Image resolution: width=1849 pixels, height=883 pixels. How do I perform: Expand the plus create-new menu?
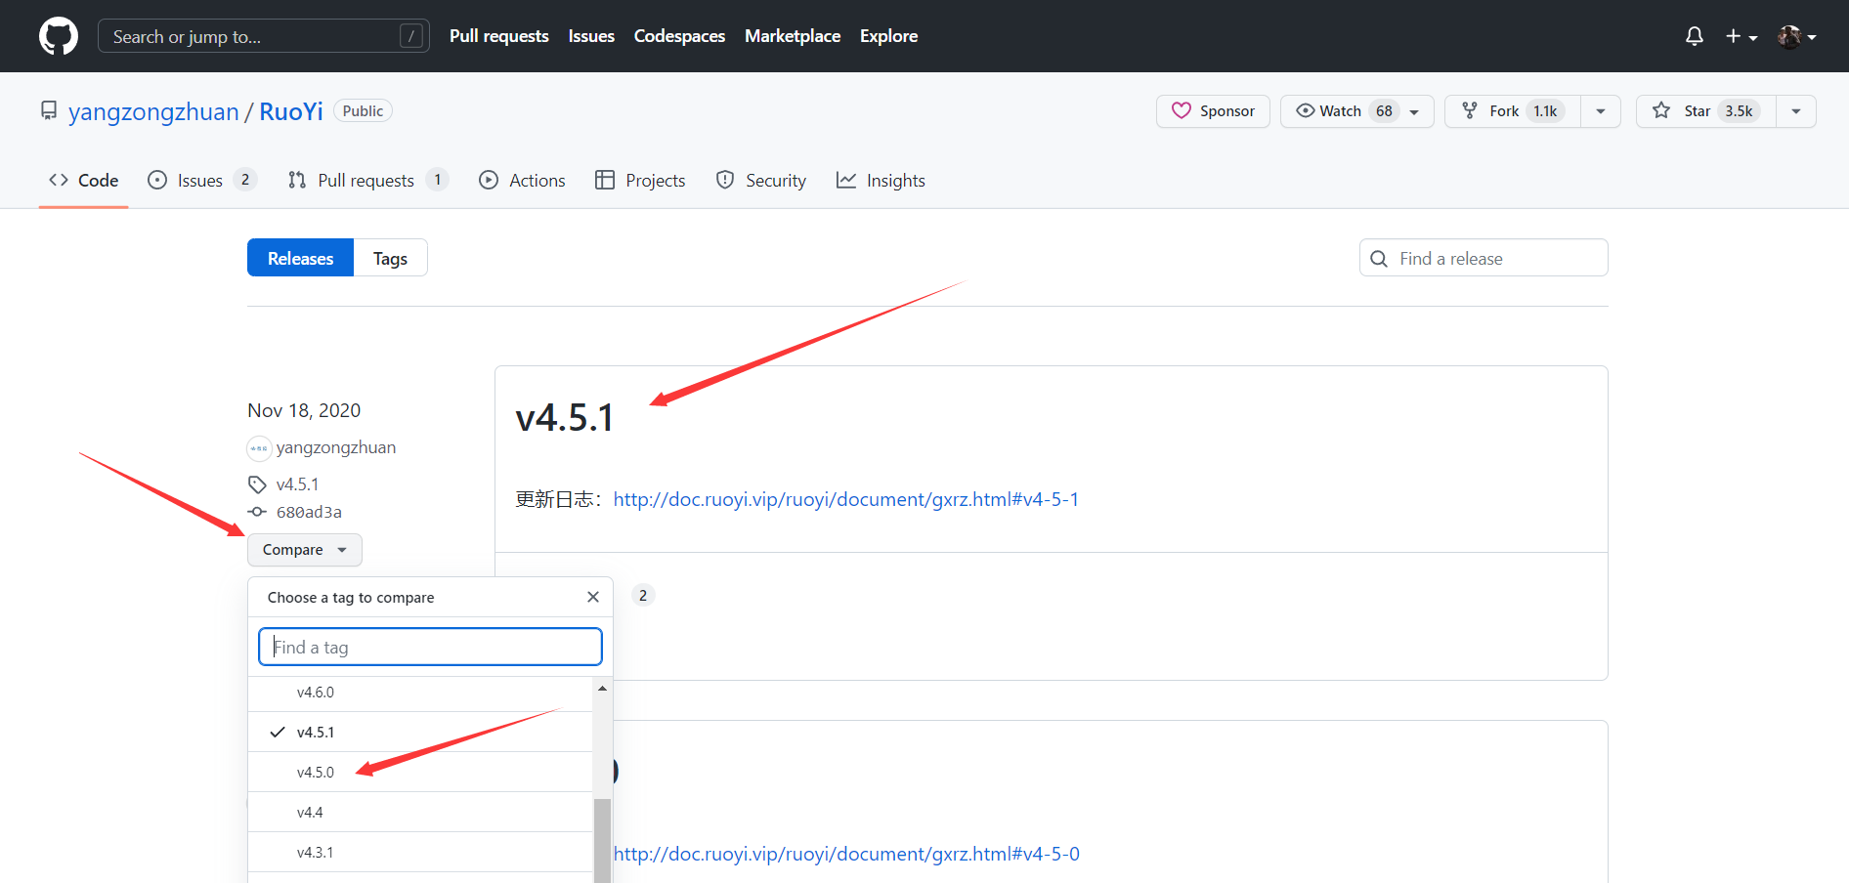pos(1741,36)
